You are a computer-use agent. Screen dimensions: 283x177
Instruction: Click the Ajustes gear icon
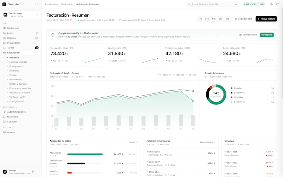4,132
